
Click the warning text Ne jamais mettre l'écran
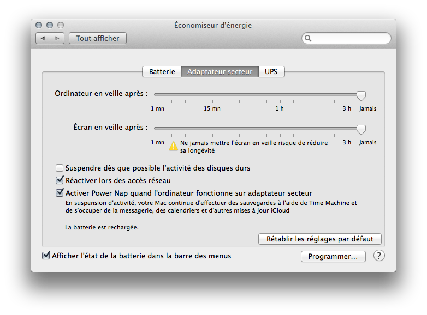254,147
